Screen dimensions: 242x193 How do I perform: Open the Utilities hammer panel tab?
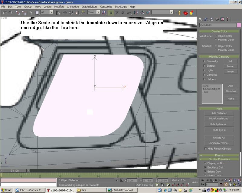pyautogui.click(x=227, y=19)
